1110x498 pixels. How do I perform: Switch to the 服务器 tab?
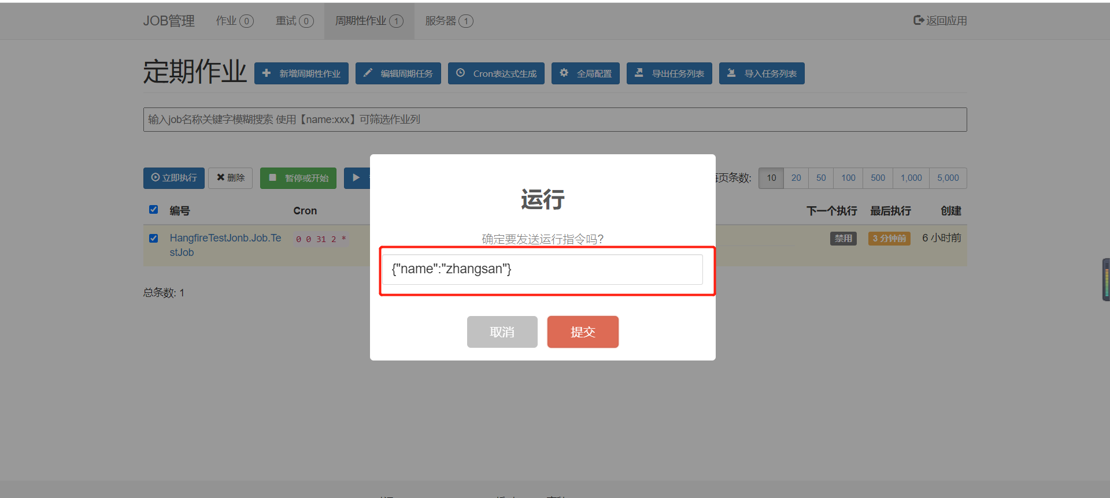point(449,21)
